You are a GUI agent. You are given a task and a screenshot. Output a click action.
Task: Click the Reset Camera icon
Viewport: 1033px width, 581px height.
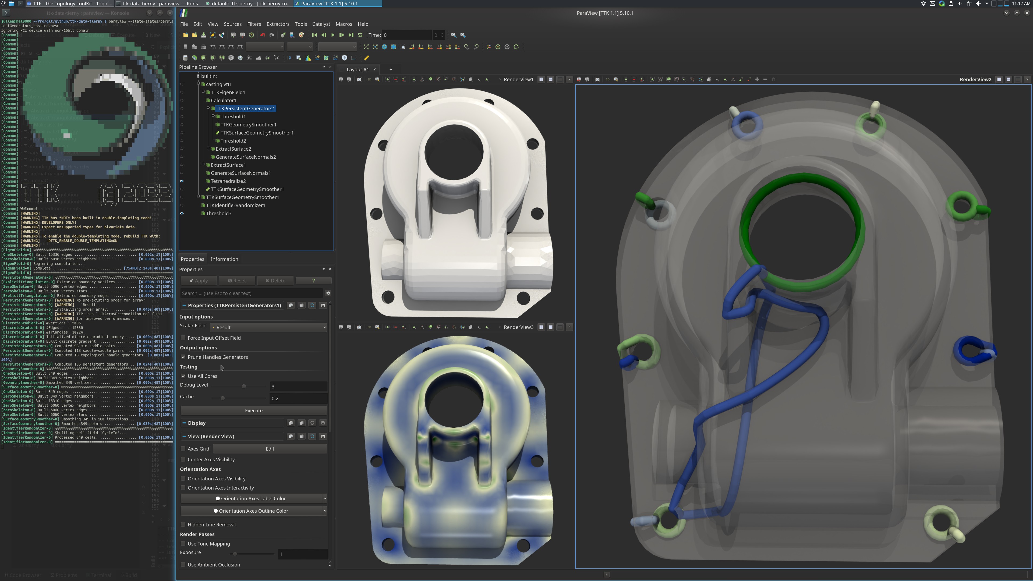tap(366, 47)
